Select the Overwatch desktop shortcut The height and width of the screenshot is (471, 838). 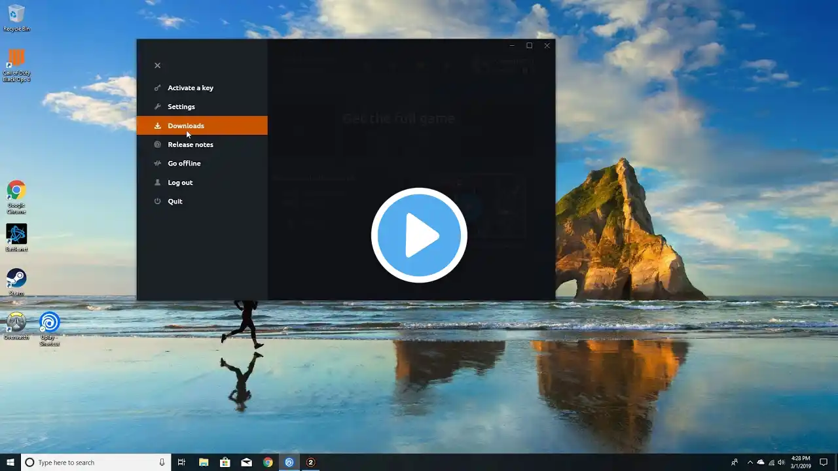tap(16, 326)
